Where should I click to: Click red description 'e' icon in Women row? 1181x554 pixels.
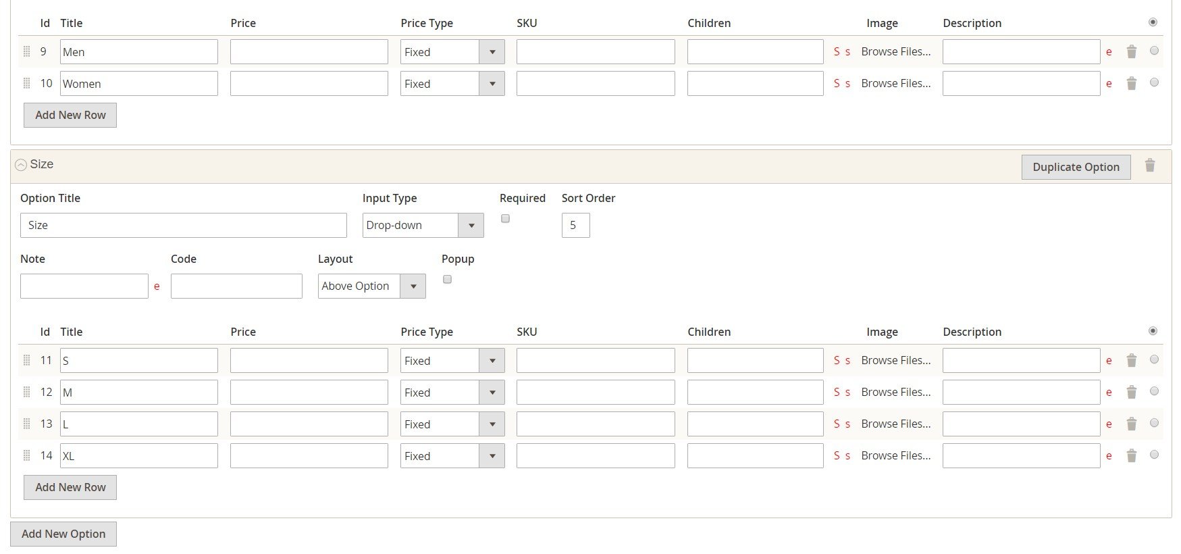(1109, 84)
